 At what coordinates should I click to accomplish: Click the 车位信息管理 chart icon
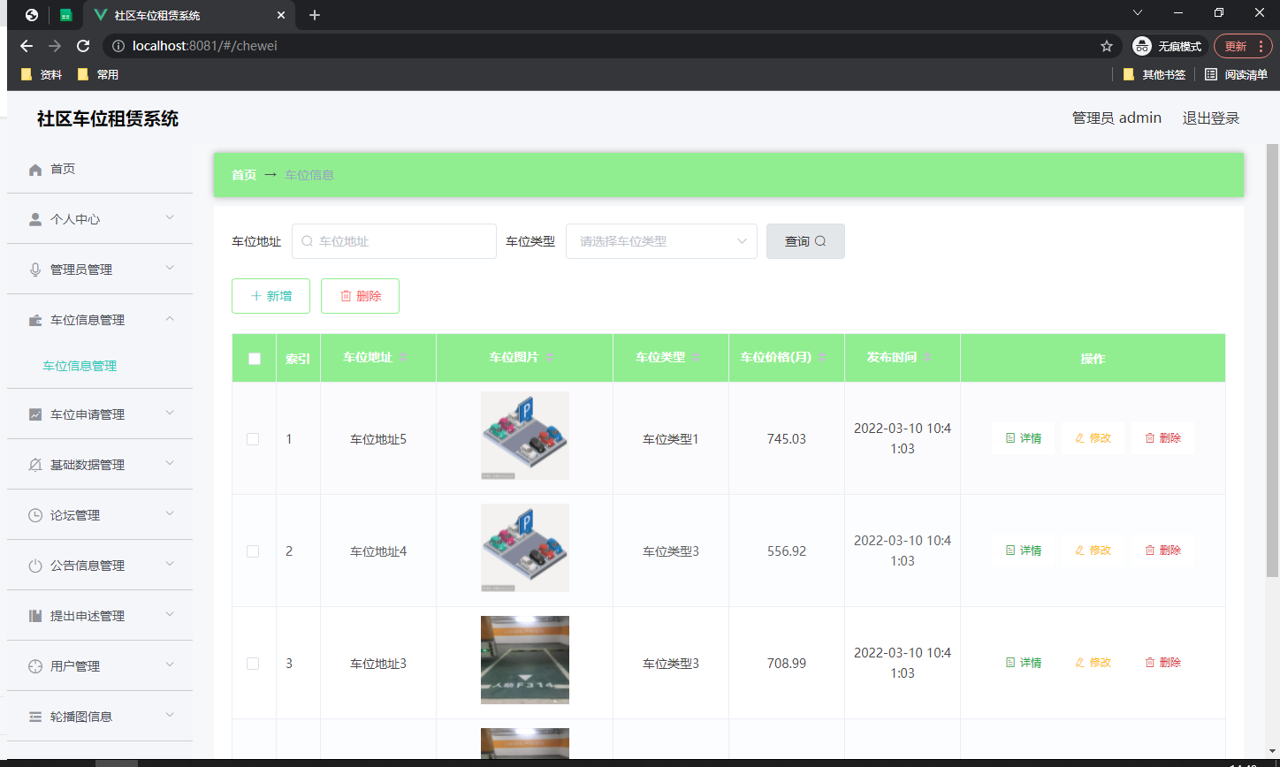[x=35, y=319]
